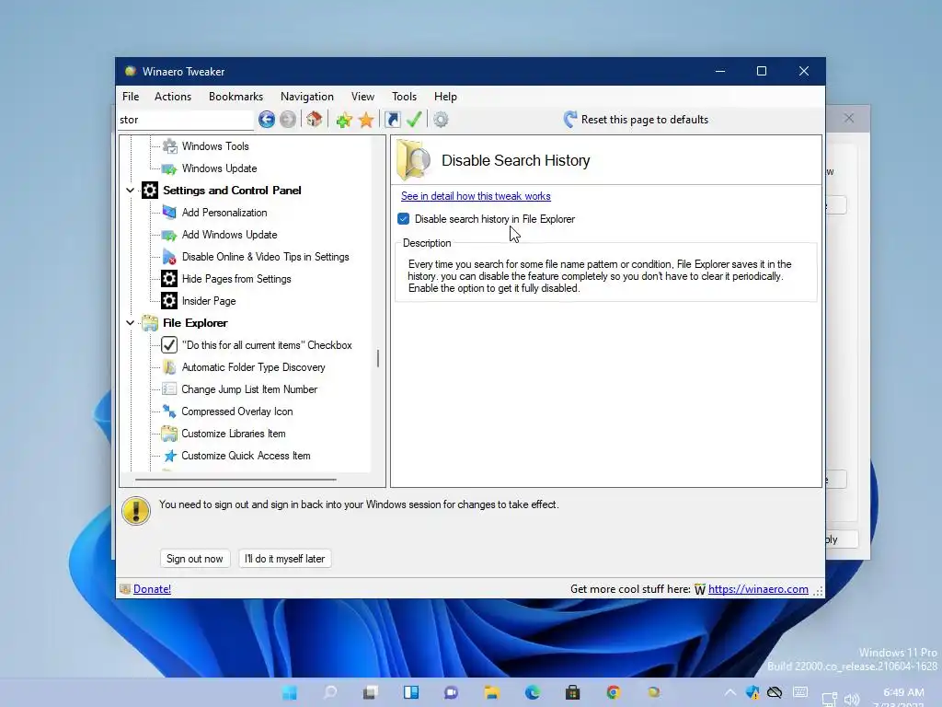Click Settings and Control Panel gear icon
Image resolution: width=942 pixels, height=707 pixels.
tap(150, 191)
